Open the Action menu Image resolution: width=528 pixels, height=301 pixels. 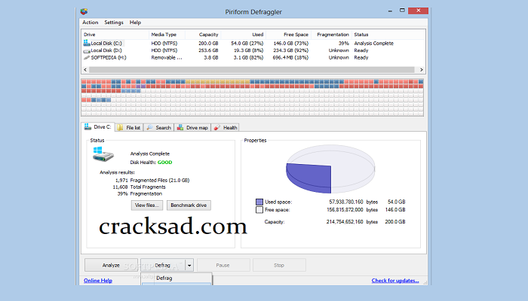91,23
